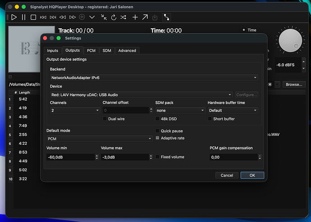Image resolution: width=311 pixels, height=222 pixels.
Task: Open the Channels dropdown
Action: [x=75, y=111]
